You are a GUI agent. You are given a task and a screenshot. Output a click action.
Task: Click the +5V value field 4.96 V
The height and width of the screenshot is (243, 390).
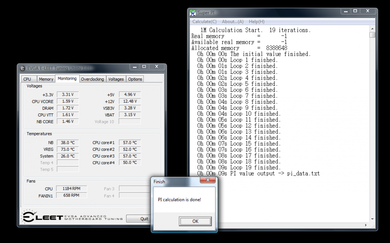coord(130,95)
